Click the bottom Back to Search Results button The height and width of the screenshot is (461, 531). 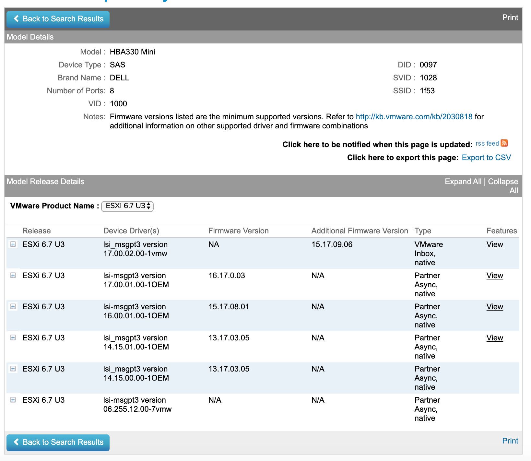click(58, 443)
